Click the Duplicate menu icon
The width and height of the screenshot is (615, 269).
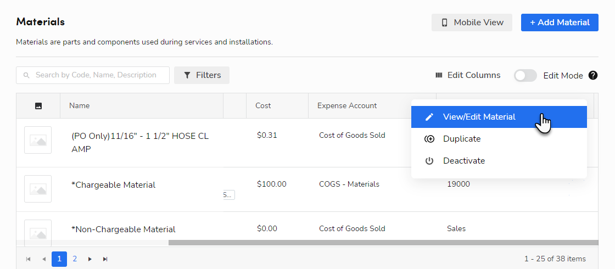pos(429,139)
